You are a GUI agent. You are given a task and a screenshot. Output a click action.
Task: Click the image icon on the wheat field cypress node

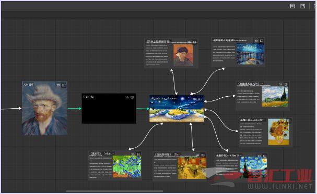(x=286, y=85)
